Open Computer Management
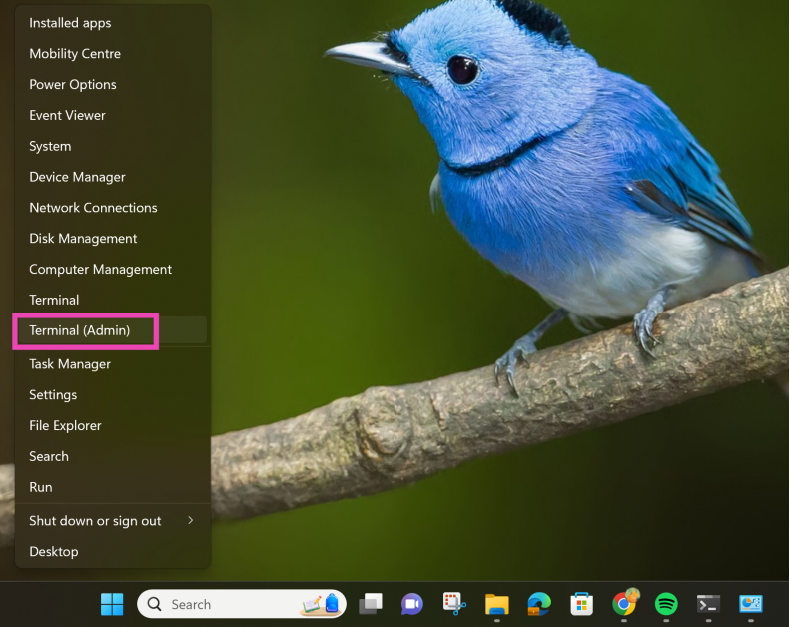790x627 pixels. click(x=113, y=269)
